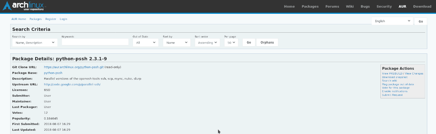Click Enable notifications link

click(395, 91)
